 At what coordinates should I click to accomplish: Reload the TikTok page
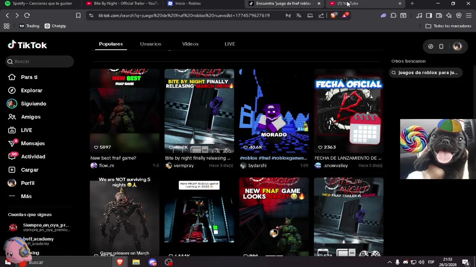coord(27,16)
